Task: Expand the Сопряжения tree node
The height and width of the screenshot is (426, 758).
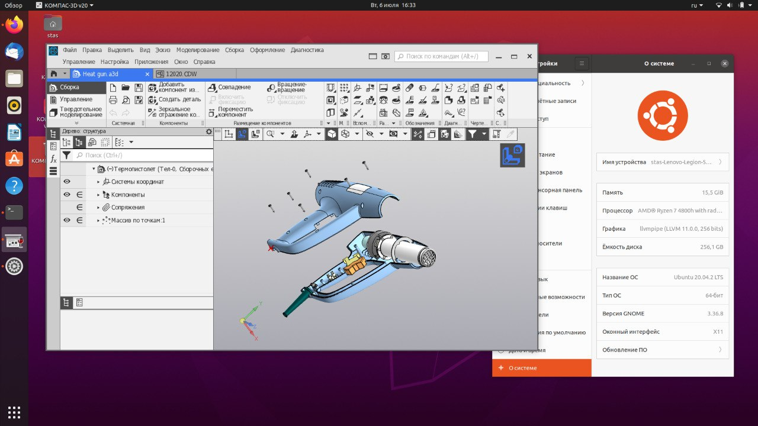Action: pyautogui.click(x=98, y=207)
